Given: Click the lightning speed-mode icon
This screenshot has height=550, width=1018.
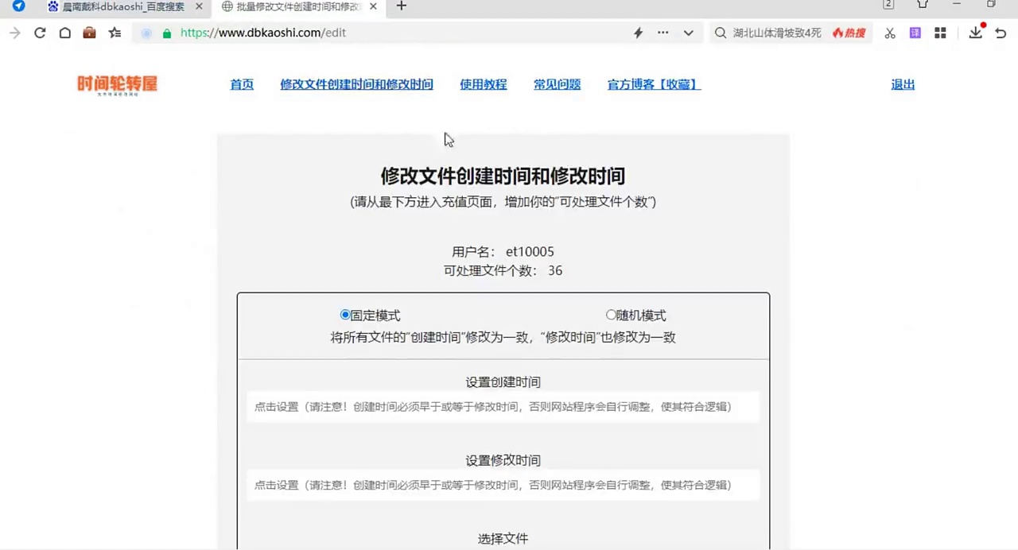Looking at the screenshot, I should click(x=638, y=33).
